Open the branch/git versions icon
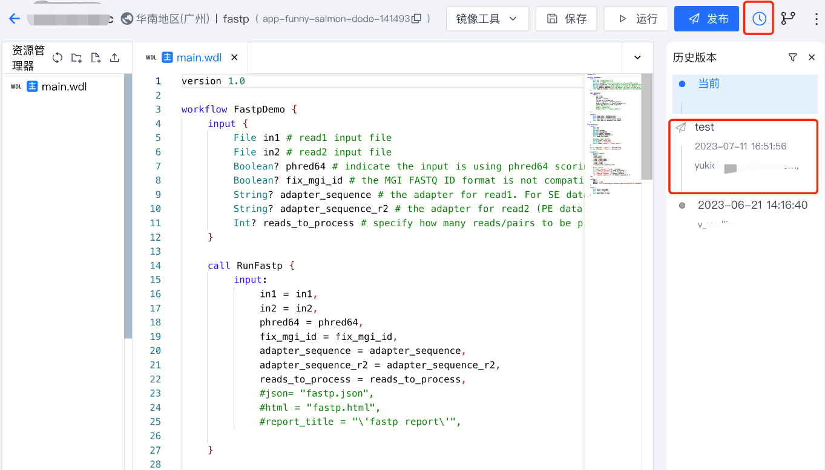The height and width of the screenshot is (470, 825). (x=787, y=19)
